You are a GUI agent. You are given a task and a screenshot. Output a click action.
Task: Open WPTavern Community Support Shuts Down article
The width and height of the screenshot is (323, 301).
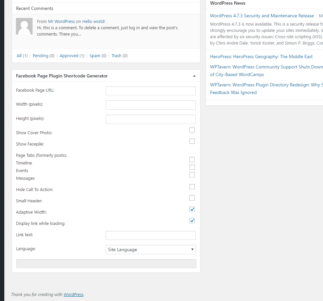click(x=267, y=71)
